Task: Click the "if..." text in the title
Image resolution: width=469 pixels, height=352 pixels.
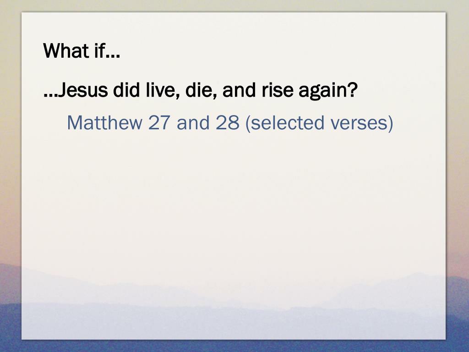Action: (x=107, y=50)
